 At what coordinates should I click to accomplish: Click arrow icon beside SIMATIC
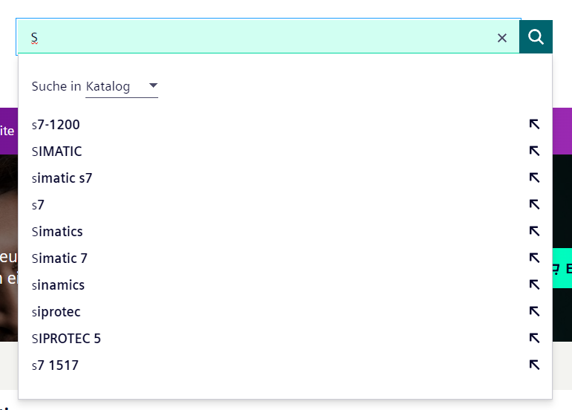(x=534, y=152)
